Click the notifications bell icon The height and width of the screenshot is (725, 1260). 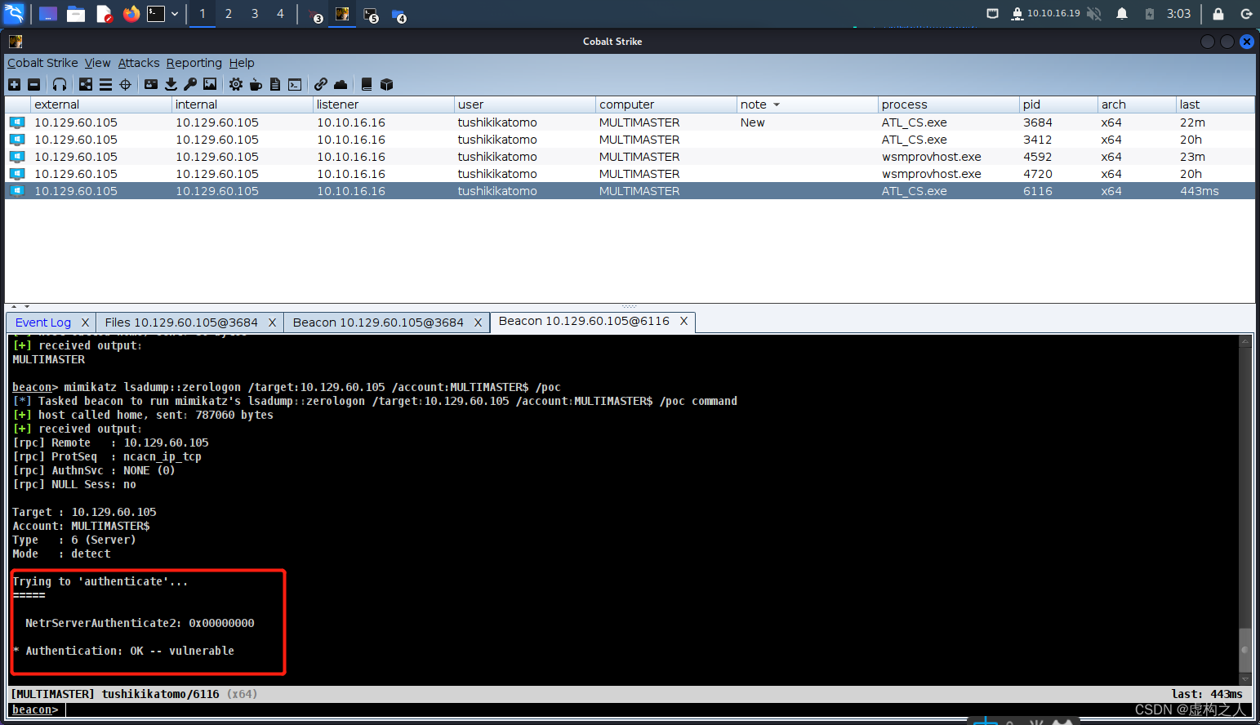click(x=1122, y=14)
